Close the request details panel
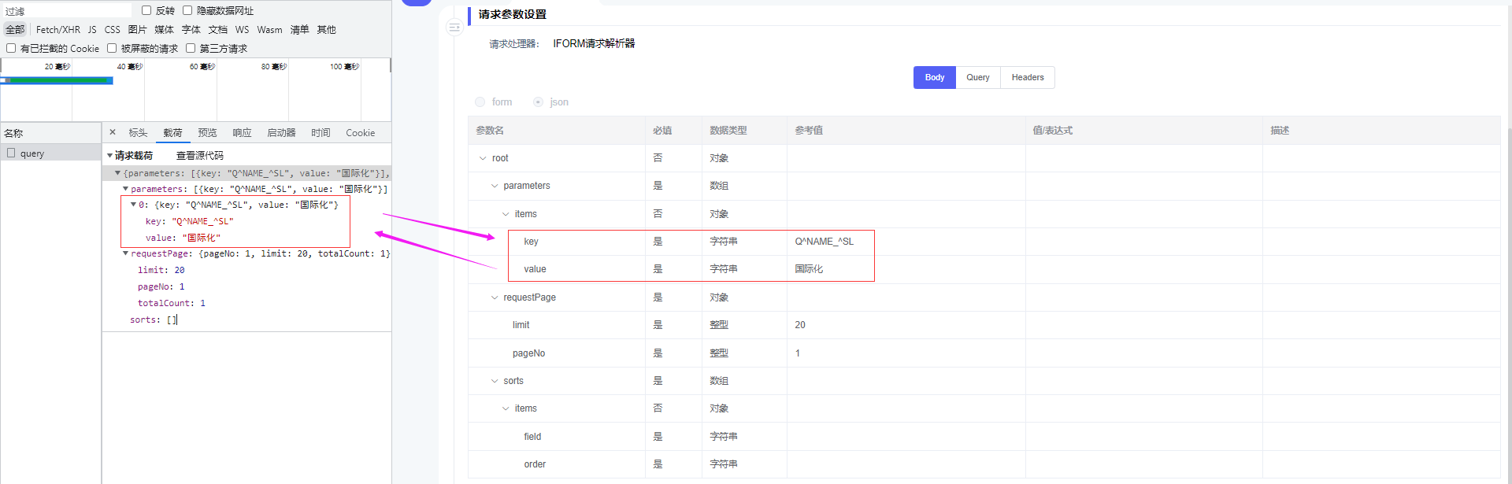This screenshot has width=1512, height=484. coord(113,132)
